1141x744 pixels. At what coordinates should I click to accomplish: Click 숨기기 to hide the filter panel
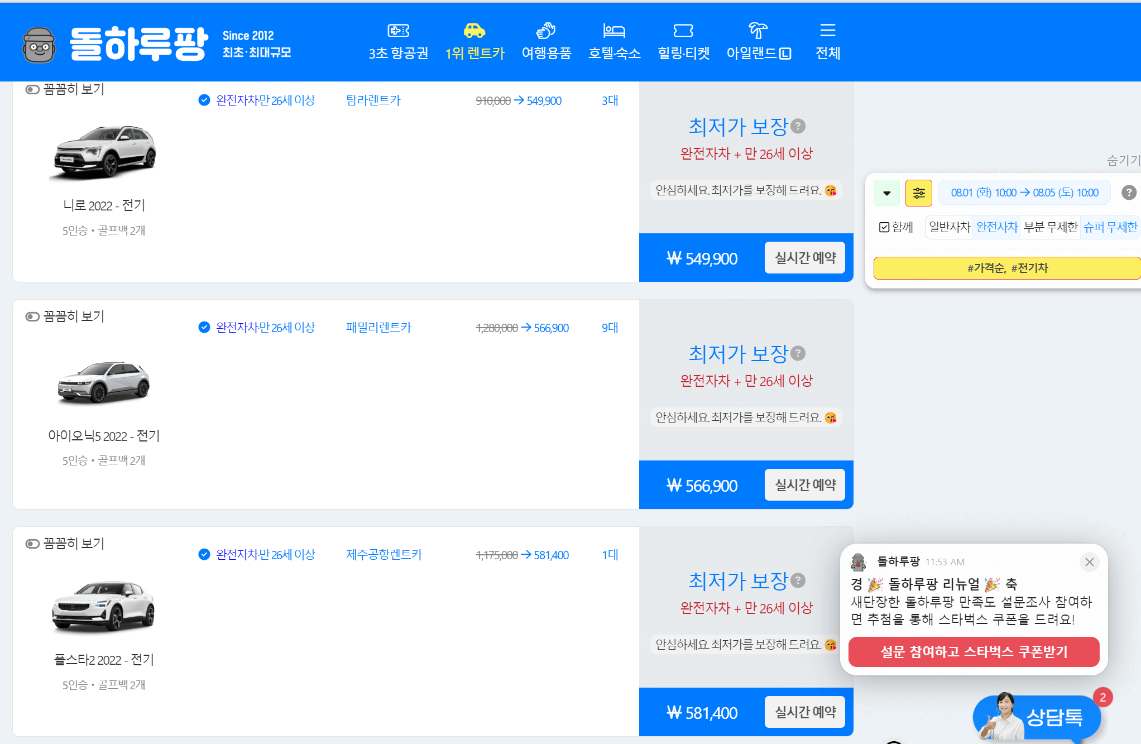pyautogui.click(x=1123, y=161)
